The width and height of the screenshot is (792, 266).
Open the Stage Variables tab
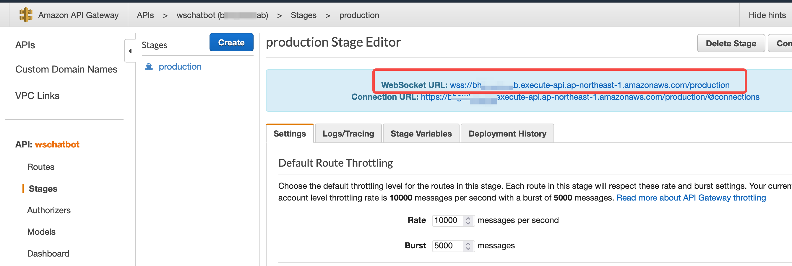(421, 134)
